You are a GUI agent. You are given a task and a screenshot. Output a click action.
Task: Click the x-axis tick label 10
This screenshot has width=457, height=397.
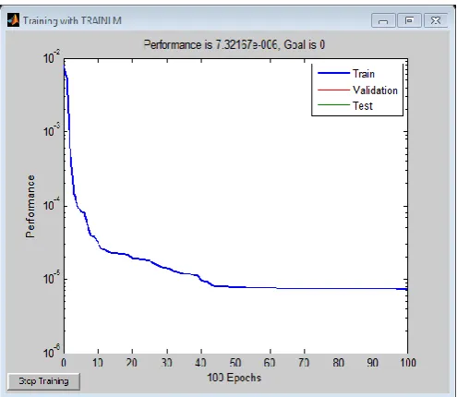pyautogui.click(x=98, y=363)
